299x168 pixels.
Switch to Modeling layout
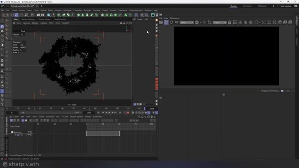(x=262, y=6)
